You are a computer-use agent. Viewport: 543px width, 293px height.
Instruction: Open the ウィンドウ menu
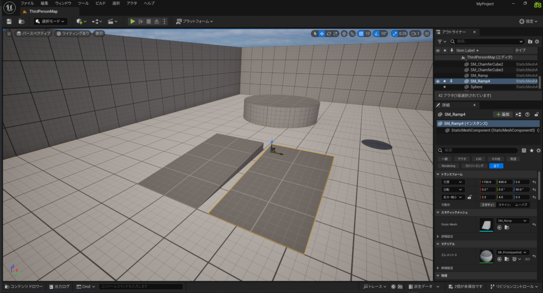63,3
